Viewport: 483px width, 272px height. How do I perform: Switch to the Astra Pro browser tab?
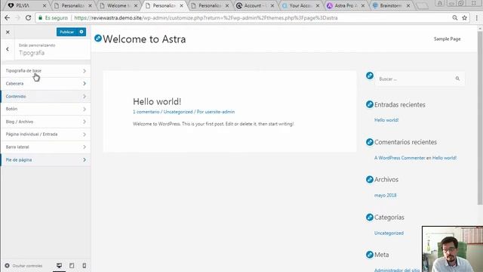(x=345, y=5)
